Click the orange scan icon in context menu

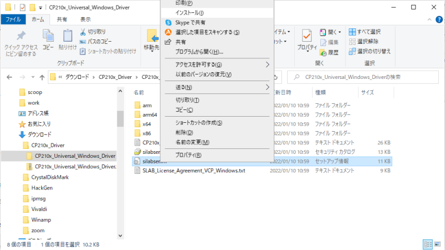coord(169,32)
